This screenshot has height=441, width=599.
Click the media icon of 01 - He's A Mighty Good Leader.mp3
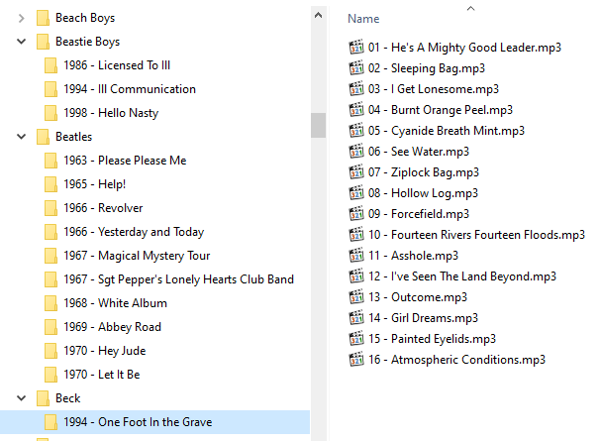pyautogui.click(x=356, y=48)
